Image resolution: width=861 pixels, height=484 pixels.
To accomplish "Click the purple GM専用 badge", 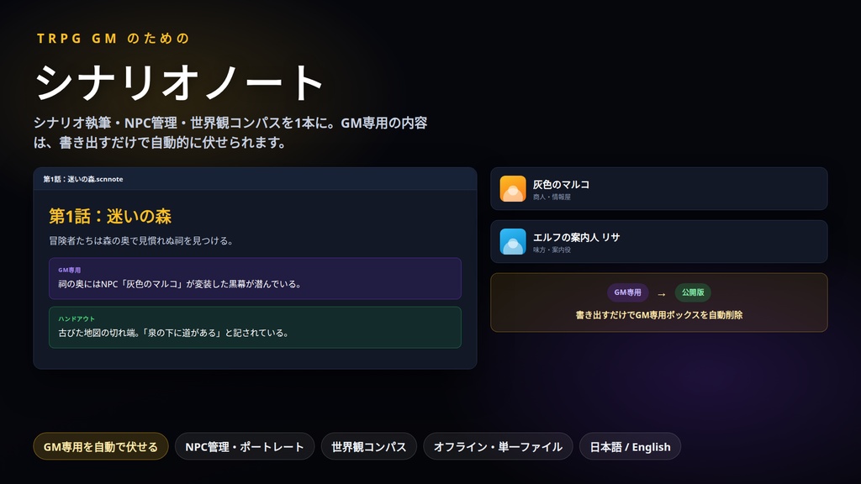I will click(x=627, y=292).
